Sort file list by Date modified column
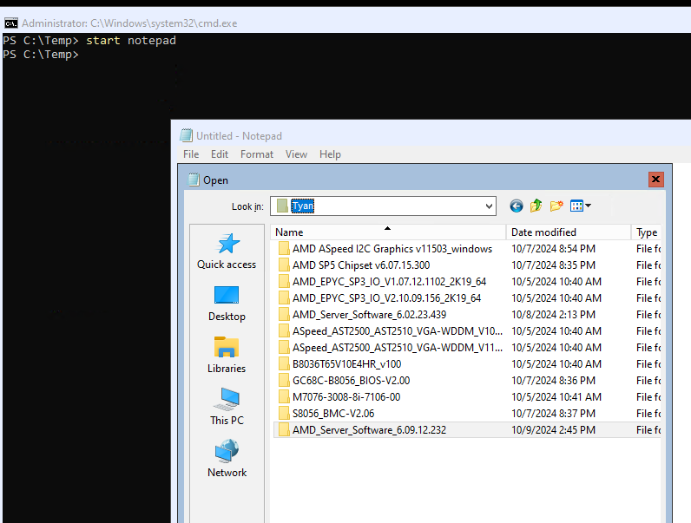 [x=569, y=232]
